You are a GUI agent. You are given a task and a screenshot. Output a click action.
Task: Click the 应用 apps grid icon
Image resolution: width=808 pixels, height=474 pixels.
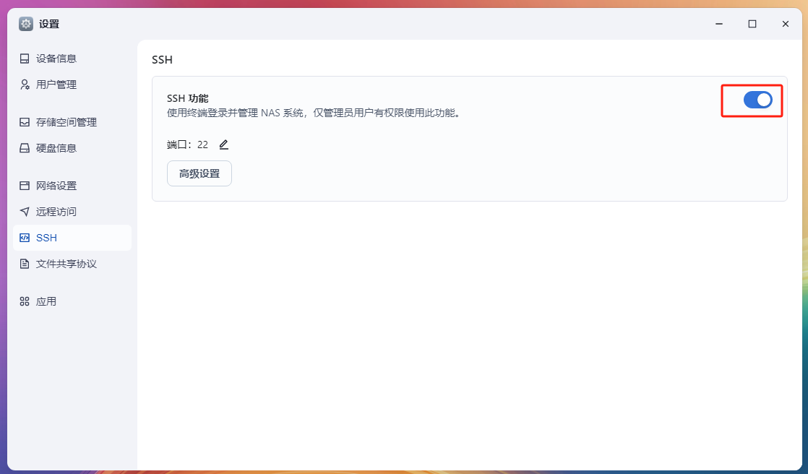pyautogui.click(x=25, y=301)
